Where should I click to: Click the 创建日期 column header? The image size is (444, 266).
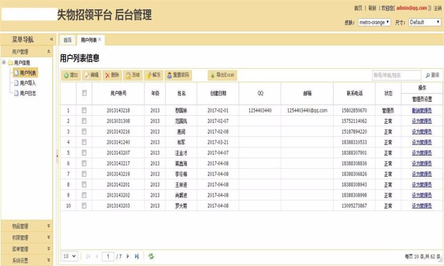click(x=218, y=93)
